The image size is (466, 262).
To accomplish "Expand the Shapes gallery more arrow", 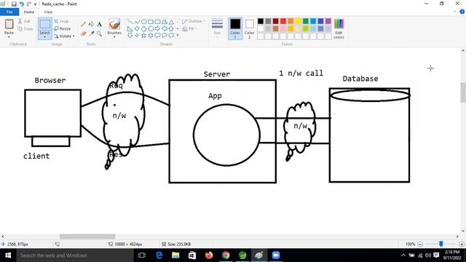I will tap(178, 36).
